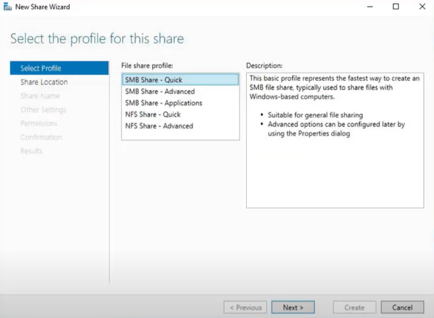Open the Confirmation step
Screen dimensions: 434x318
41,137
